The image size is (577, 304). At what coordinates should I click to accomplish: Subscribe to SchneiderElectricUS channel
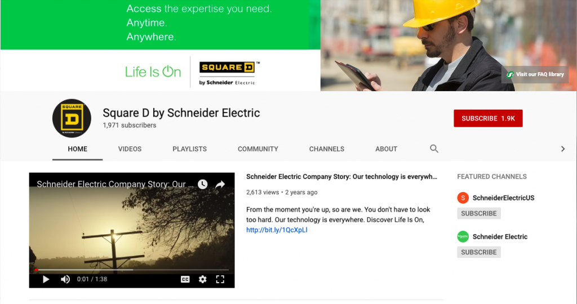[479, 213]
